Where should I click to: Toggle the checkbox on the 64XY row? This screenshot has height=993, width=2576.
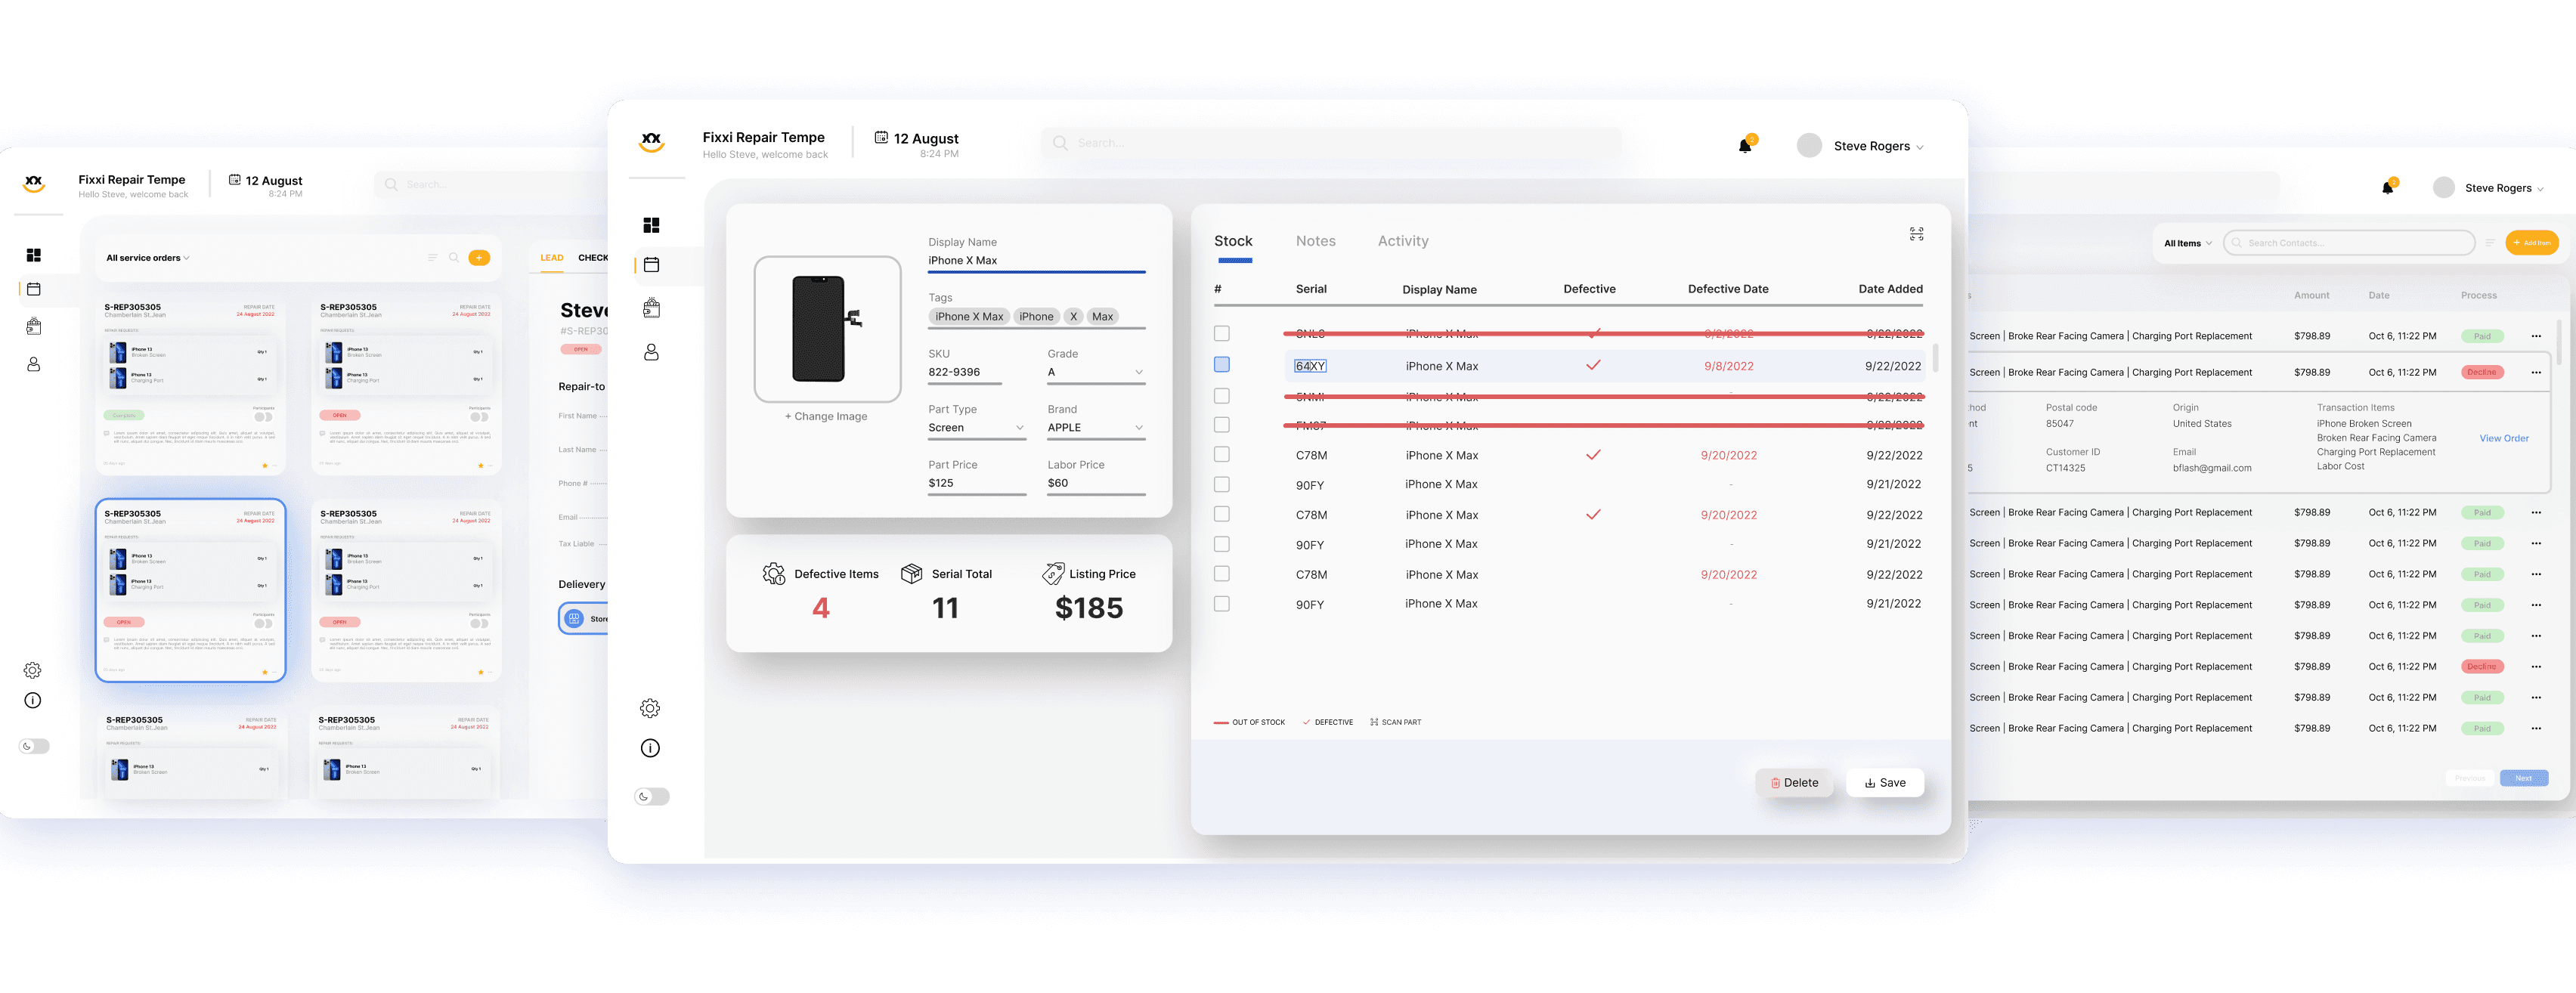(1221, 365)
